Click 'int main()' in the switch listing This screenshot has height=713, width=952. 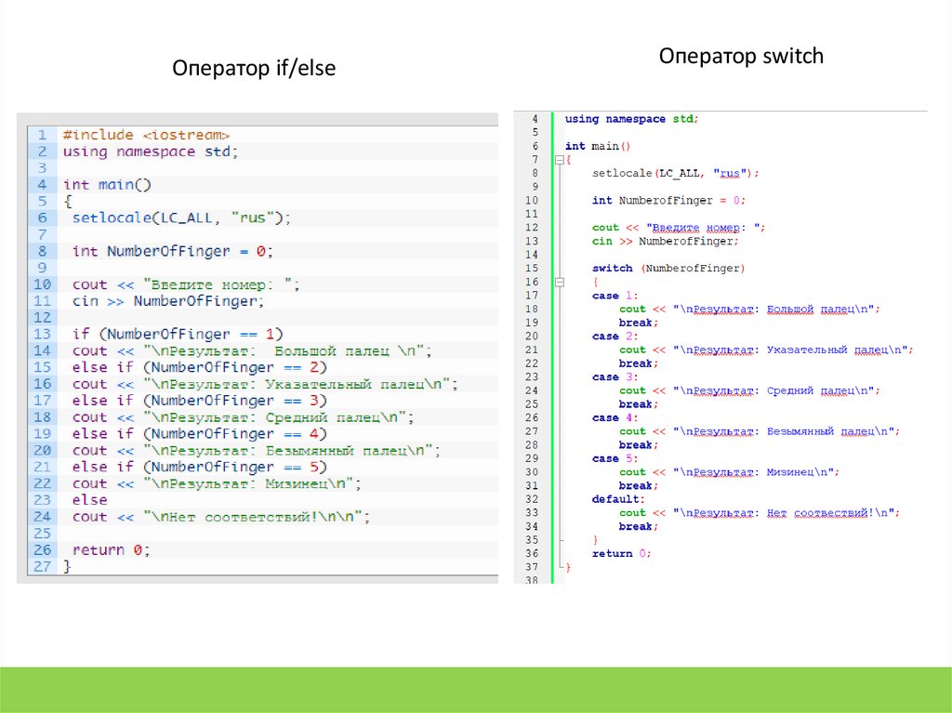point(598,146)
